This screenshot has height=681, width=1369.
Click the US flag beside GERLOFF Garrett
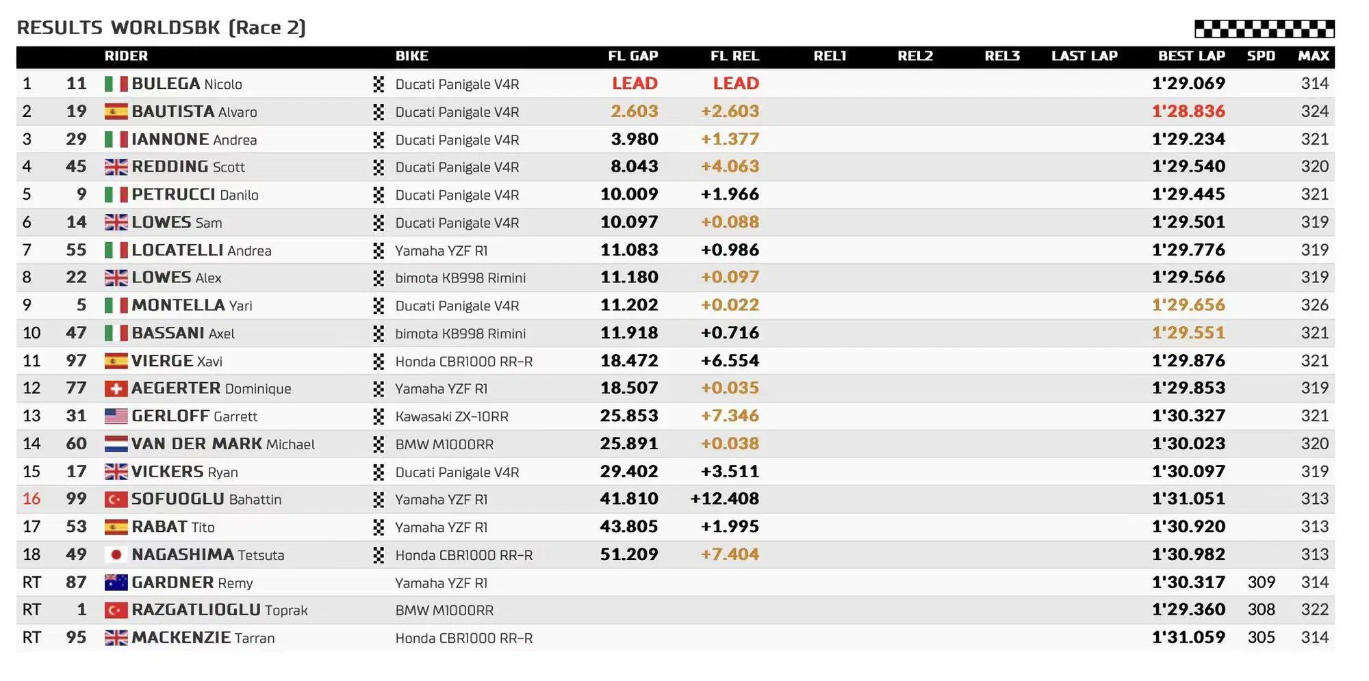[x=116, y=416]
